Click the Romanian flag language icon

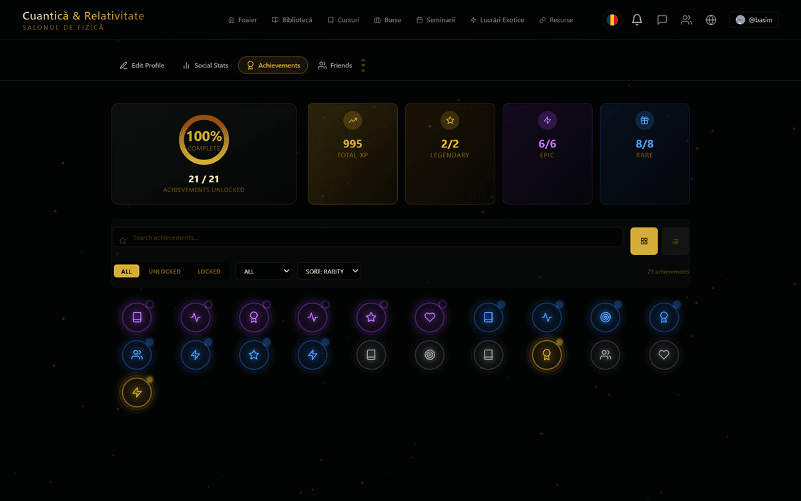611,20
